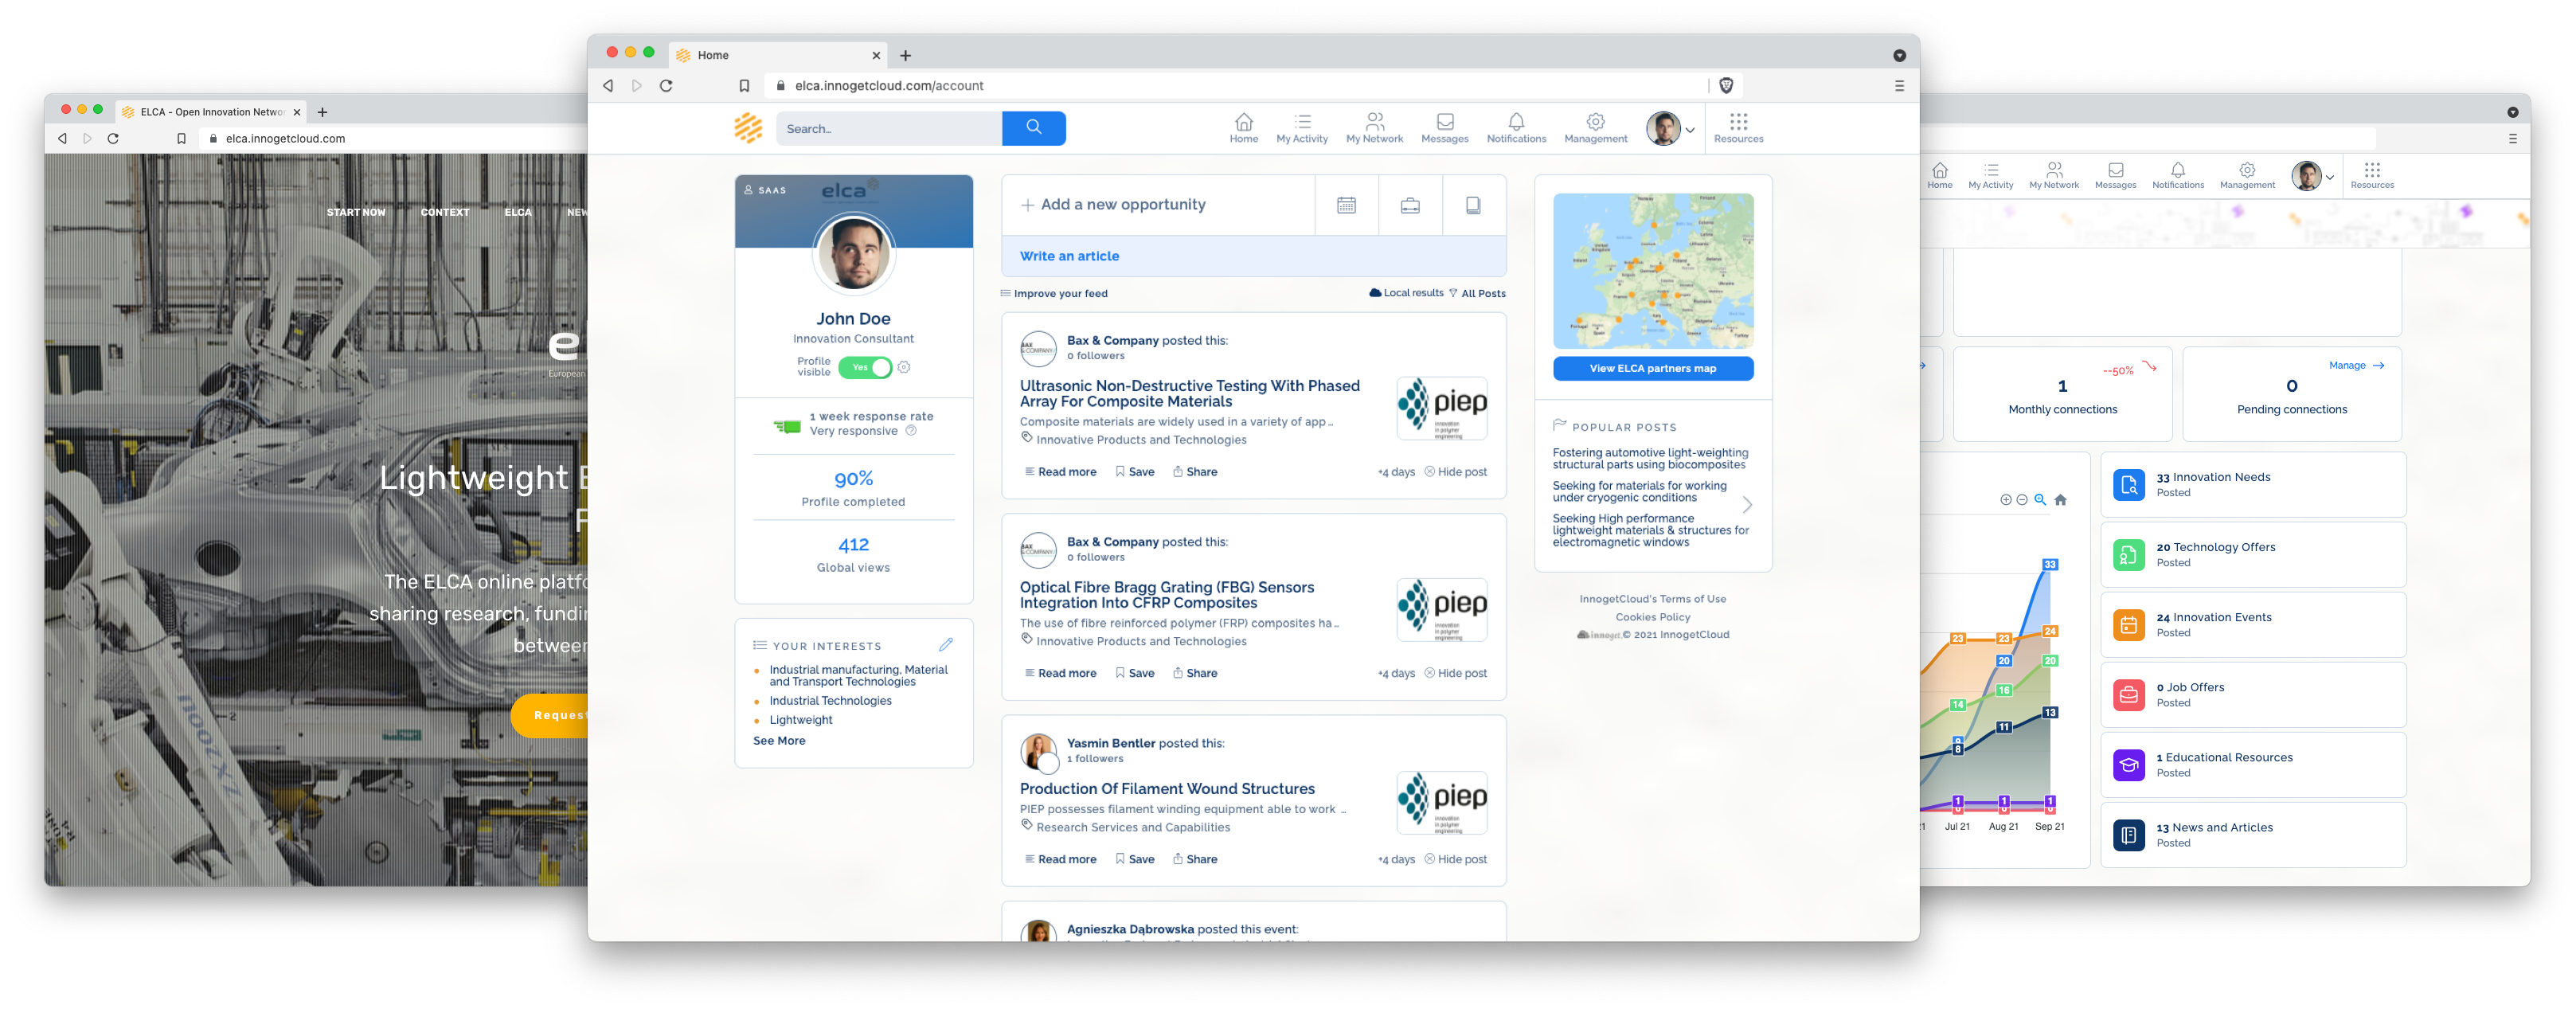Click the Innovation Events icon in right window
The image size is (2576, 1009).
(x=2128, y=625)
